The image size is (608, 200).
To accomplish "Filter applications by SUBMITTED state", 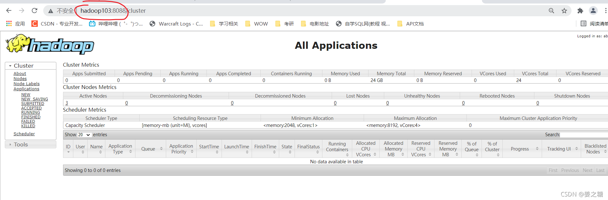I will 33,104.
